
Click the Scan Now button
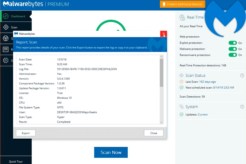pos(111,152)
